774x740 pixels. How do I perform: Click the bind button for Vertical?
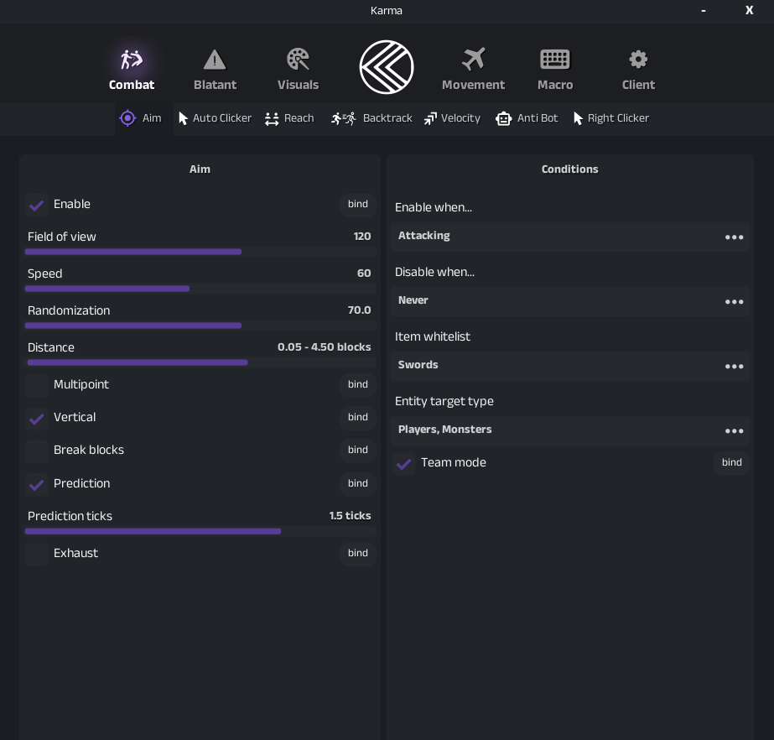click(x=358, y=417)
